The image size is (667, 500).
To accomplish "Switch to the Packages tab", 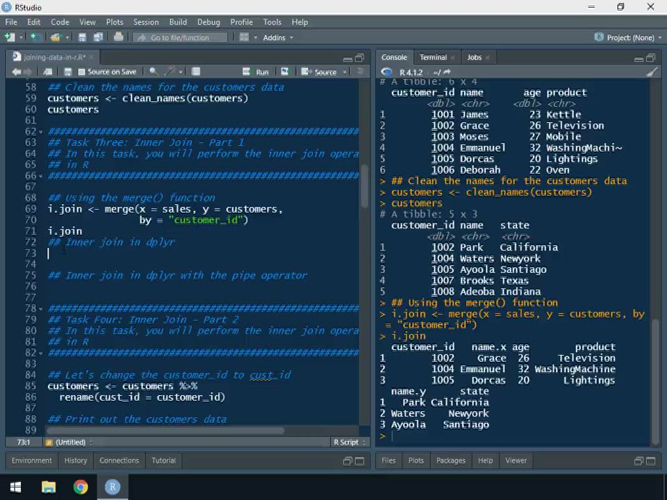I will [x=450, y=460].
